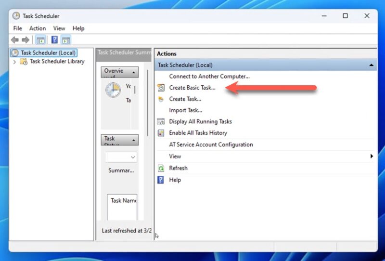Click Create Basic Task... action
The image size is (385, 261).
[x=192, y=88]
